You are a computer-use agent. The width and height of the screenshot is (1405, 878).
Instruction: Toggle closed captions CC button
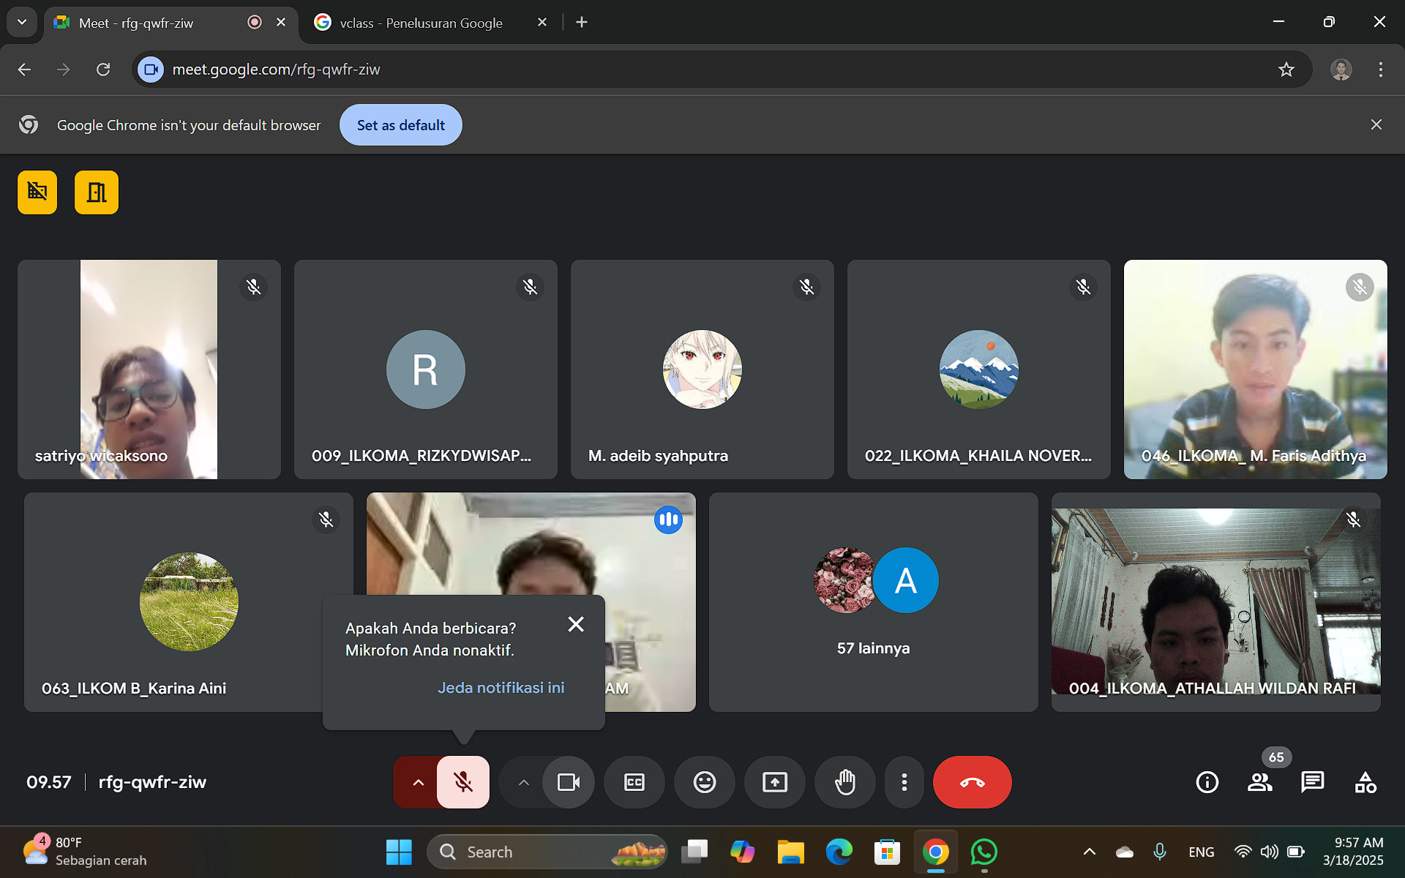coord(634,782)
